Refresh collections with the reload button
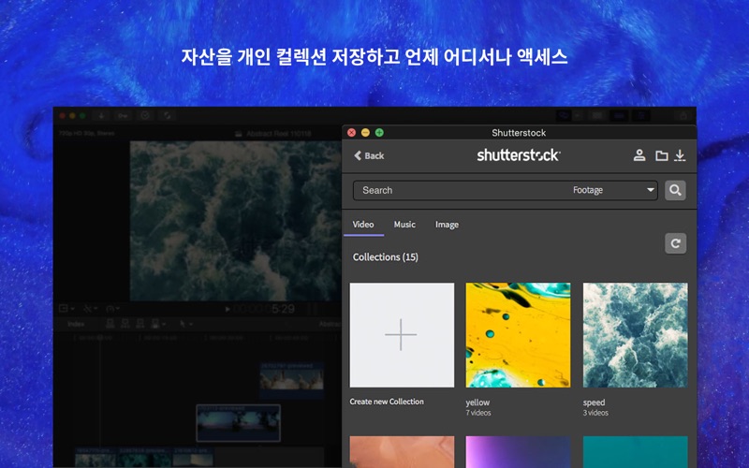The height and width of the screenshot is (468, 749). click(675, 243)
